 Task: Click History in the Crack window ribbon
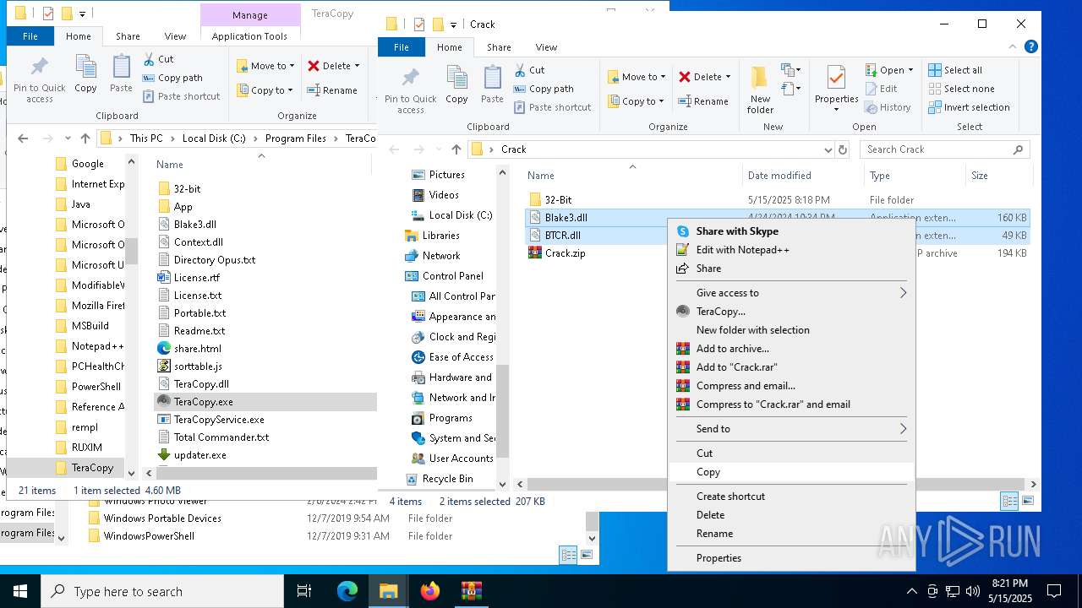coord(888,107)
